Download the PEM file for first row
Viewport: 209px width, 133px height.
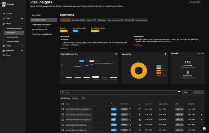coord(140,109)
